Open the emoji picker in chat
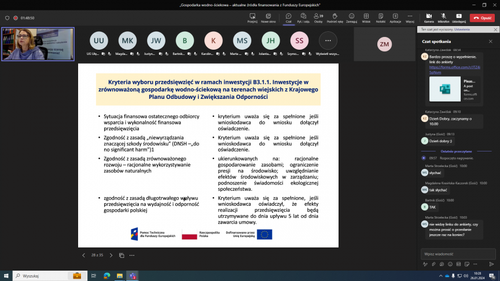Viewport: 500px width, 281px height. click(x=450, y=264)
